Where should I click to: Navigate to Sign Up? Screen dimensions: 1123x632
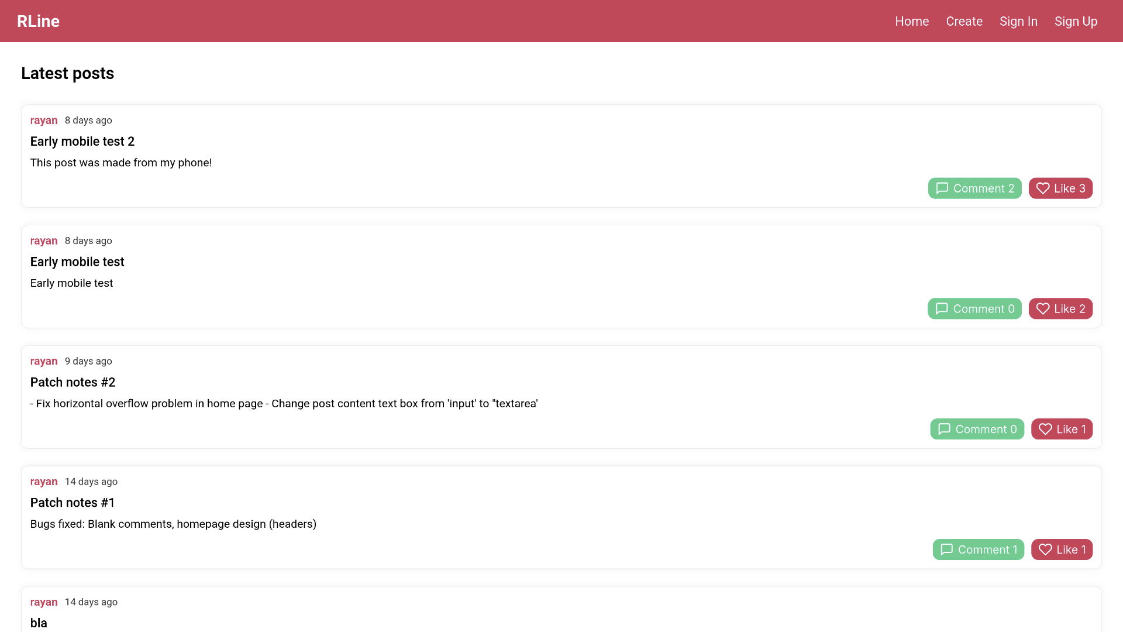(1075, 22)
